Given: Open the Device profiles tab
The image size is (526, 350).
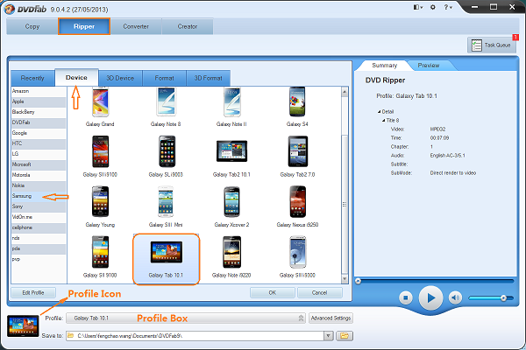Looking at the screenshot, I should [76, 77].
